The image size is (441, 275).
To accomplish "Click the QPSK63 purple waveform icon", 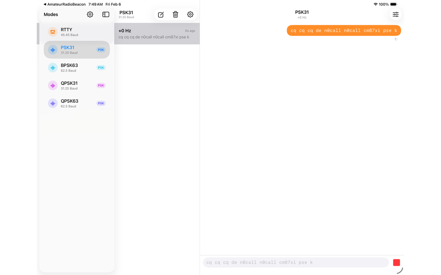I will pos(53,103).
